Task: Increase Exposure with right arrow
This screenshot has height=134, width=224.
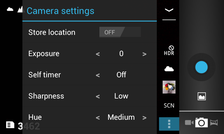Action: point(144,54)
